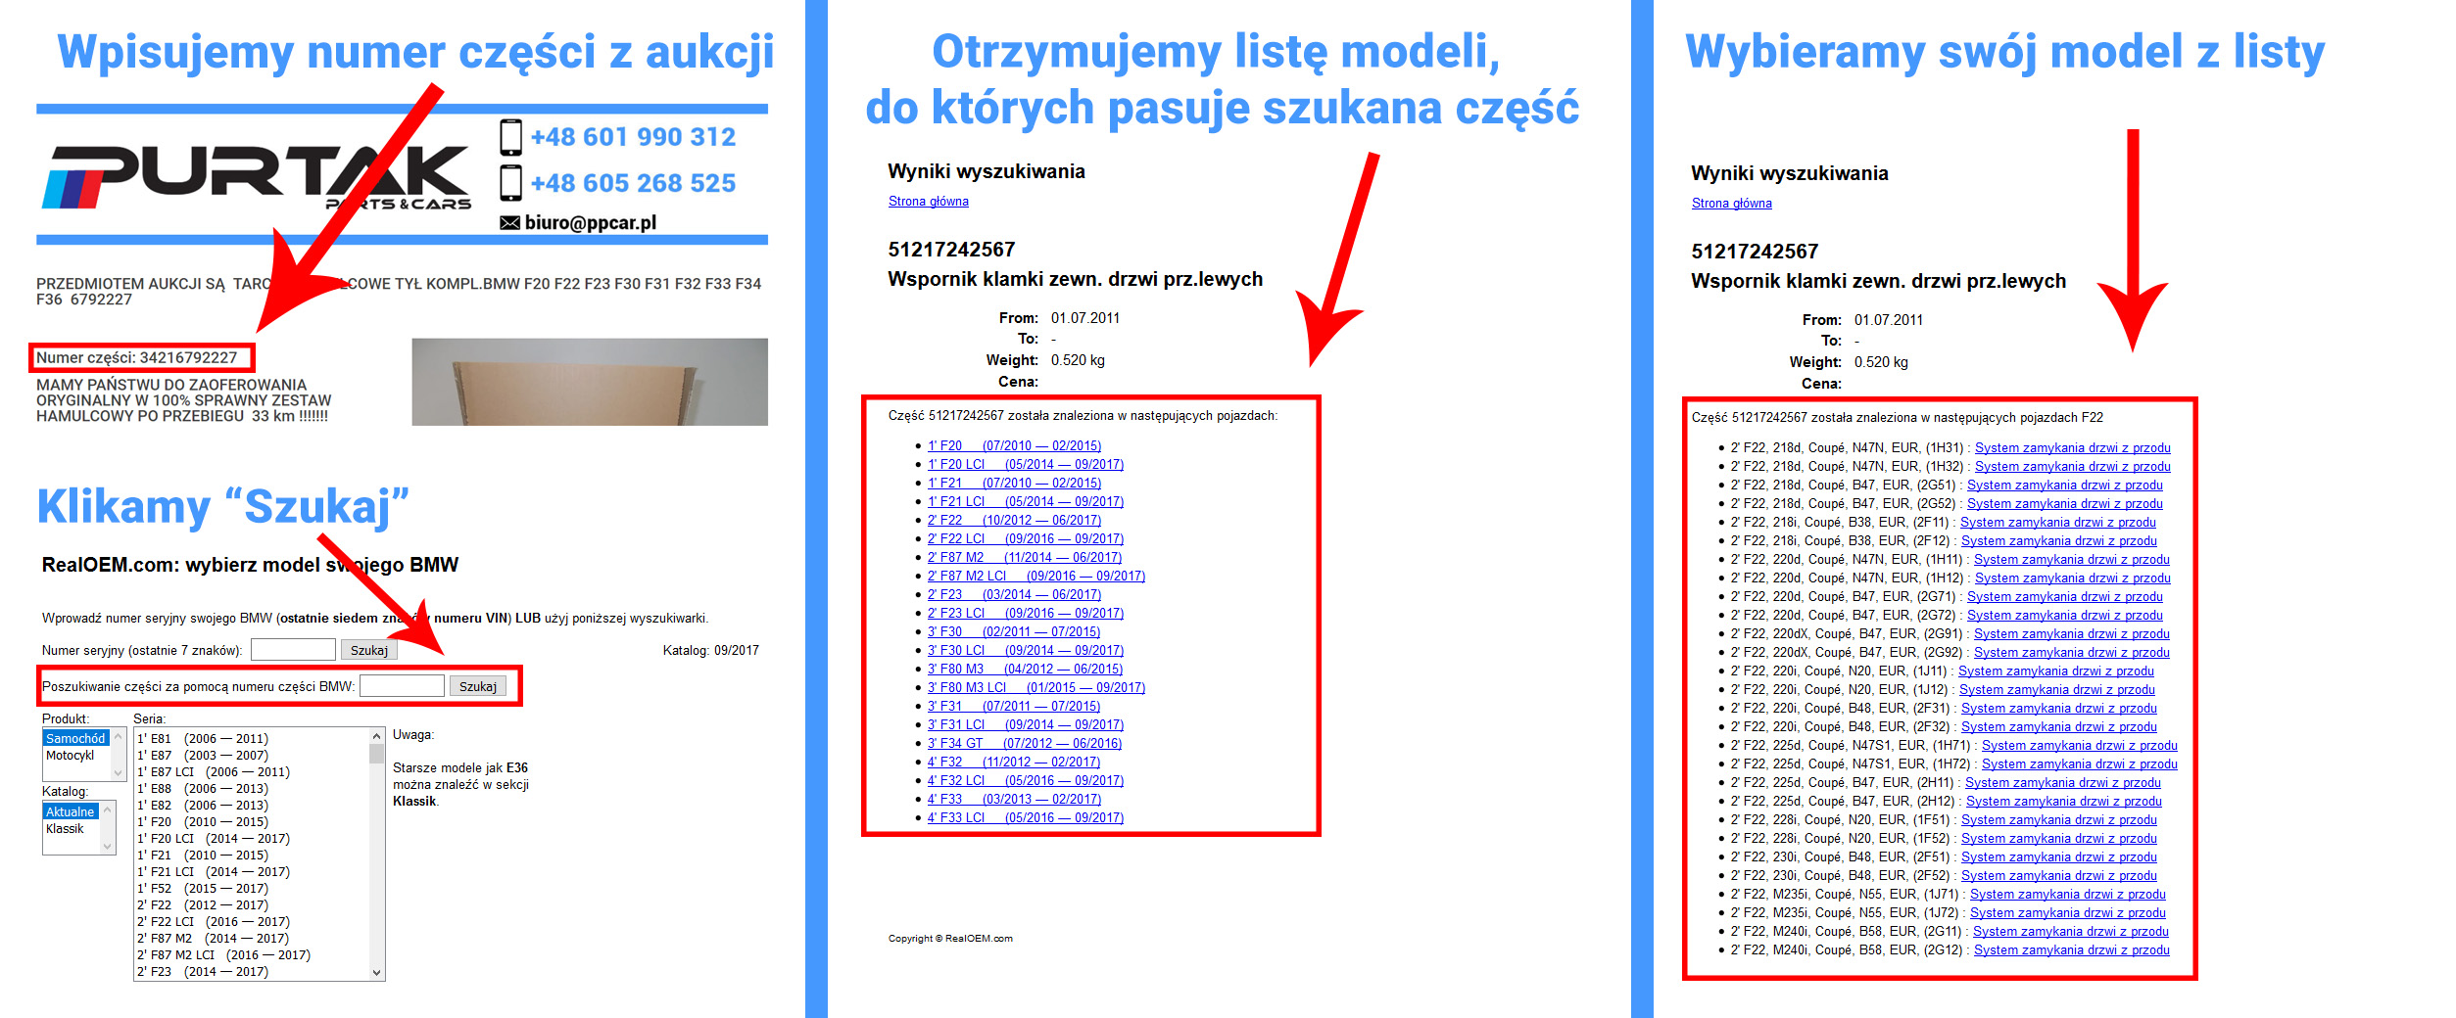The image size is (2456, 1018).
Task: Open System zamykania link for 218d N47N (1H31)
Action: point(2073,447)
